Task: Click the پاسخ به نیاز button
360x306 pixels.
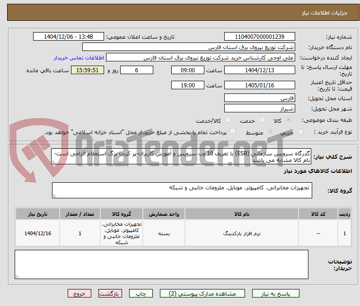Action: [275, 294]
